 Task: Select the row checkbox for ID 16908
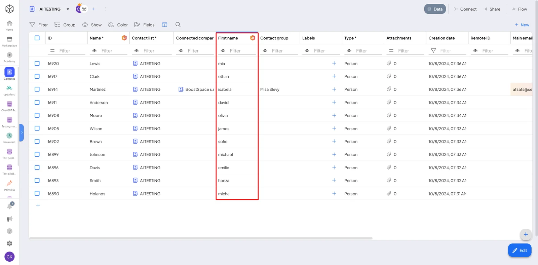pyautogui.click(x=37, y=115)
